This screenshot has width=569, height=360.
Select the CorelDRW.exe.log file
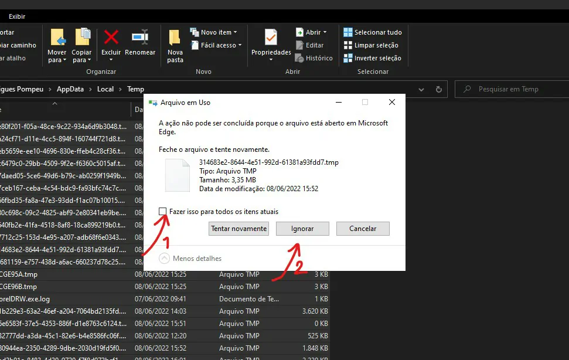coord(165,299)
